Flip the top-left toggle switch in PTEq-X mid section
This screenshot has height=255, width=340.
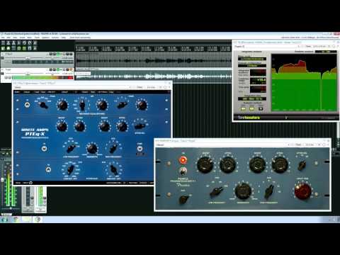coord(28,105)
